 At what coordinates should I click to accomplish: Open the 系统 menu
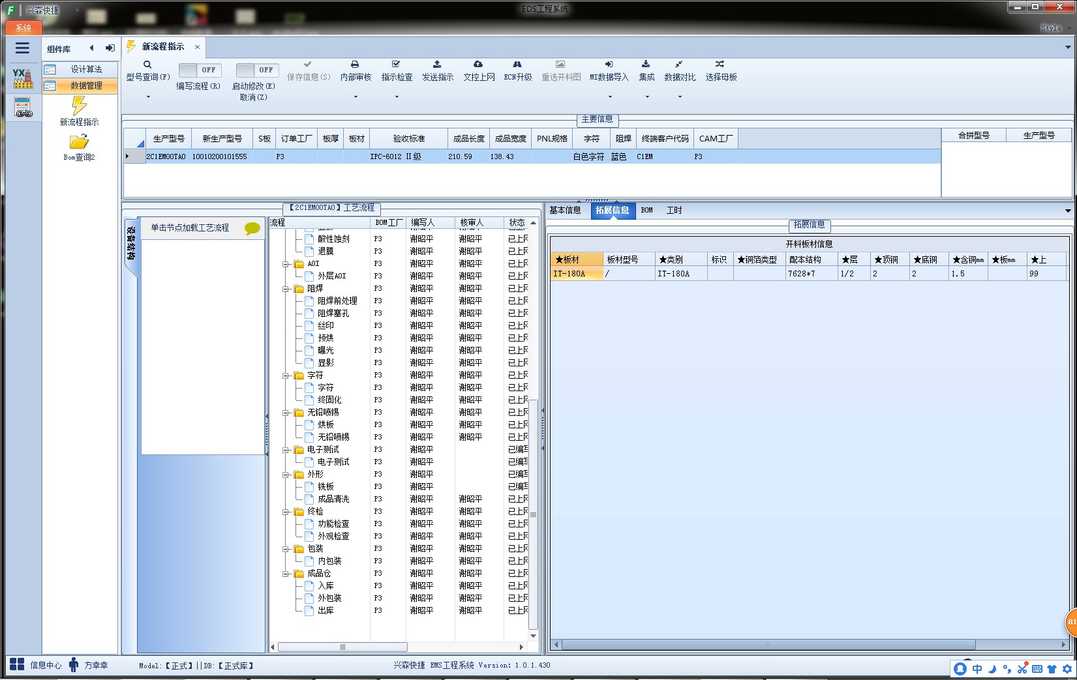[x=23, y=28]
